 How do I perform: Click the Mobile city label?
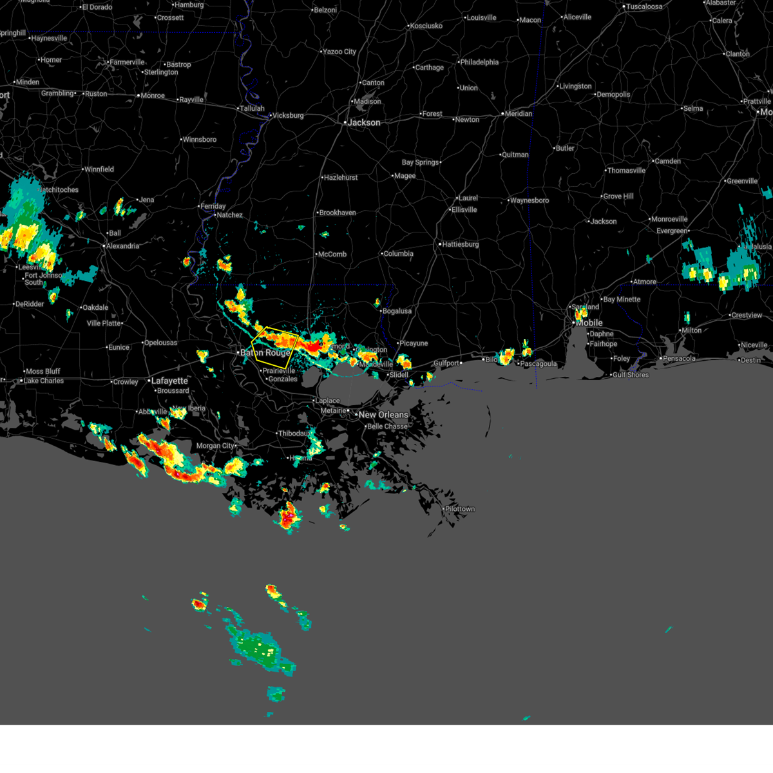click(589, 323)
